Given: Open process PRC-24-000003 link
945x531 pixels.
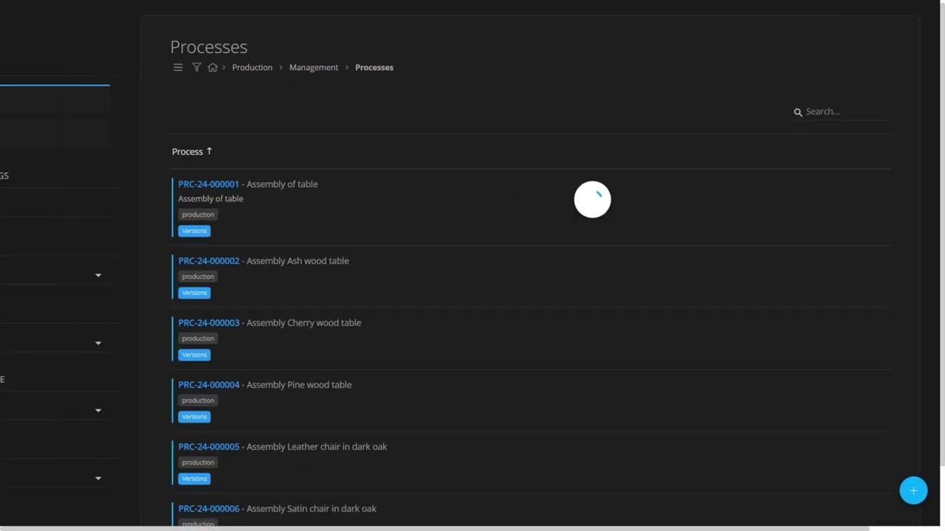Looking at the screenshot, I should click(209, 322).
